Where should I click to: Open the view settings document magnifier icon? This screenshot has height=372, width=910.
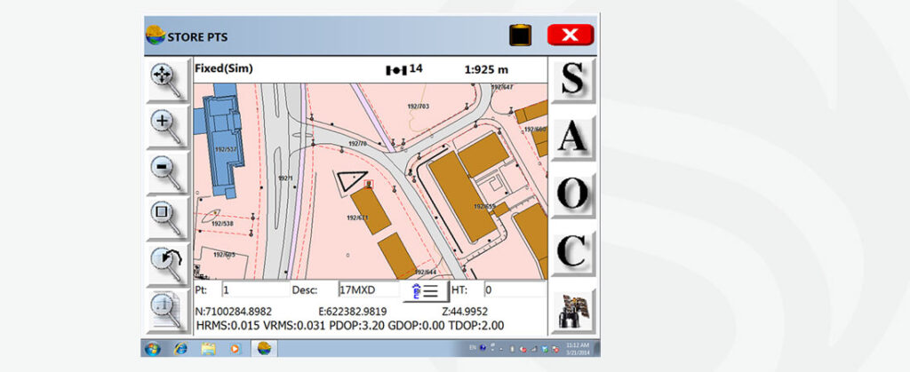coord(166,311)
